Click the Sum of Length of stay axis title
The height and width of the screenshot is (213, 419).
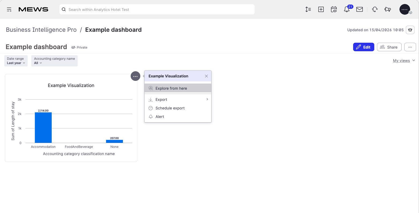pyautogui.click(x=13, y=121)
